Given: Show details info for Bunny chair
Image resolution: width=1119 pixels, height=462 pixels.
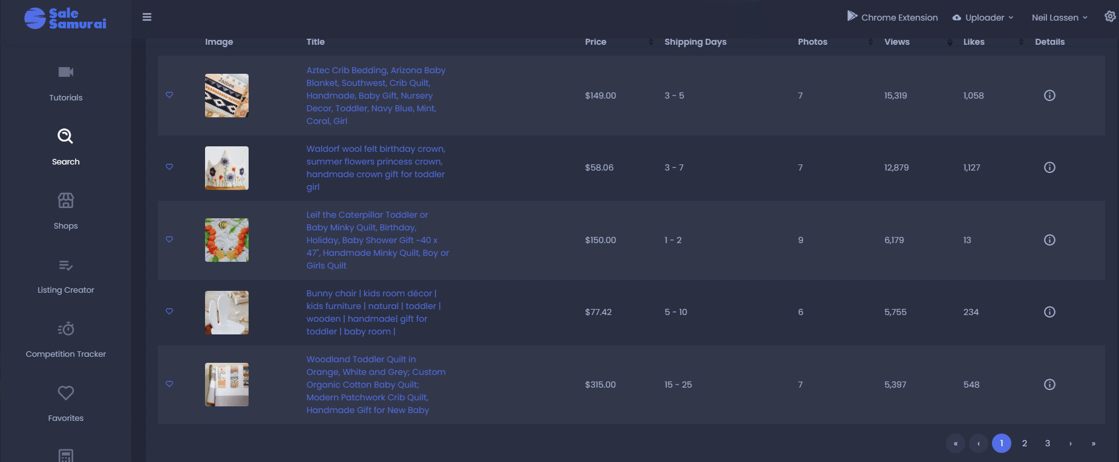Looking at the screenshot, I should tap(1049, 312).
